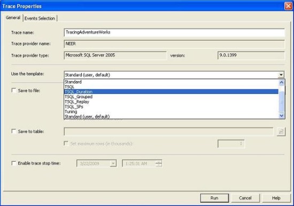This screenshot has width=294, height=206.
Task: Close the Trace Properties dialog
Action: tap(288, 6)
